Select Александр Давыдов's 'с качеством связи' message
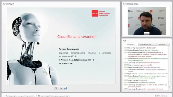Image resolution: width=173 pixels, height=97 pixels. point(142,63)
